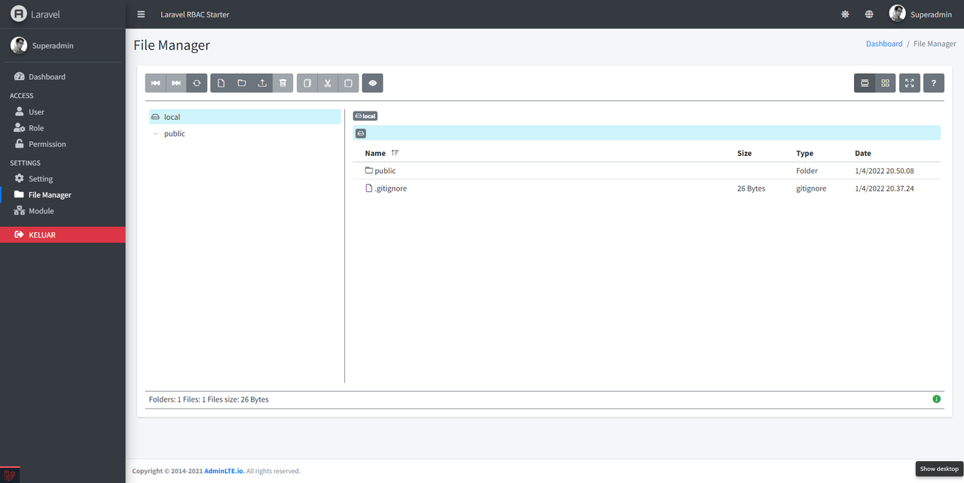Create a new folder with toolbar icon

pos(242,83)
